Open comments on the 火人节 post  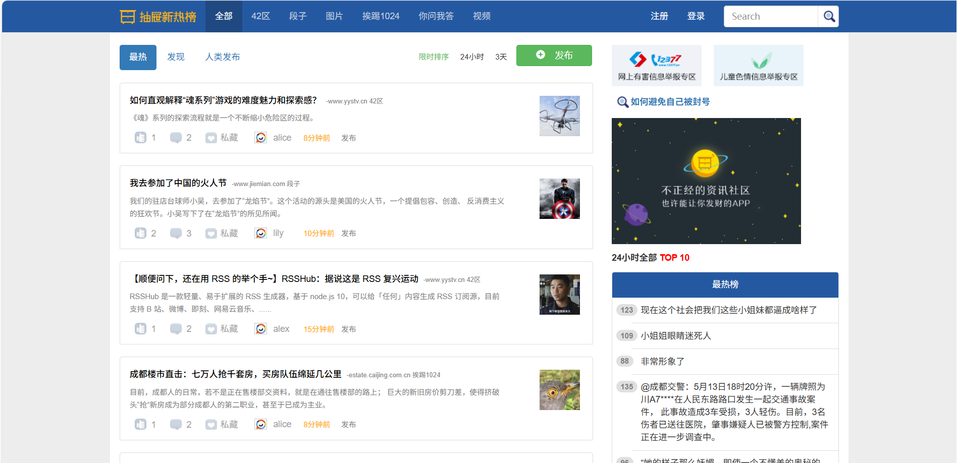(176, 233)
